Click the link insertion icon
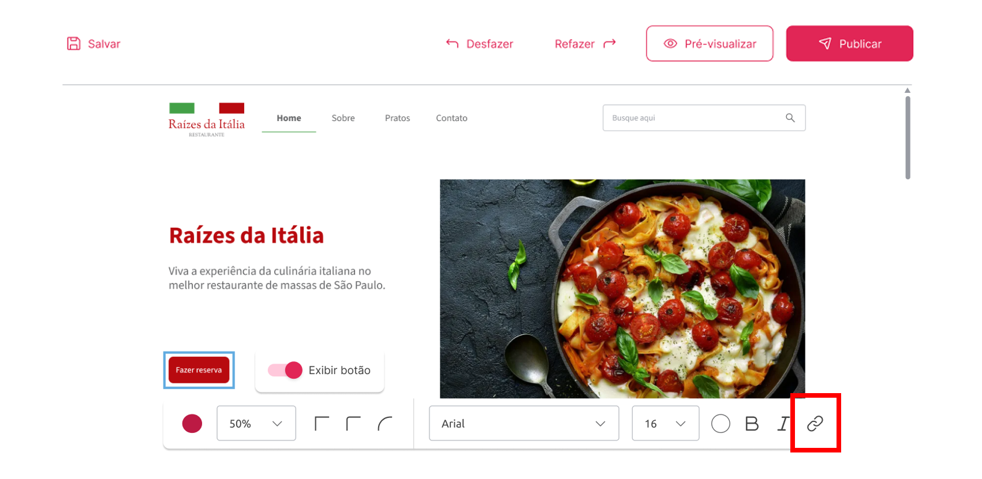 pyautogui.click(x=815, y=424)
